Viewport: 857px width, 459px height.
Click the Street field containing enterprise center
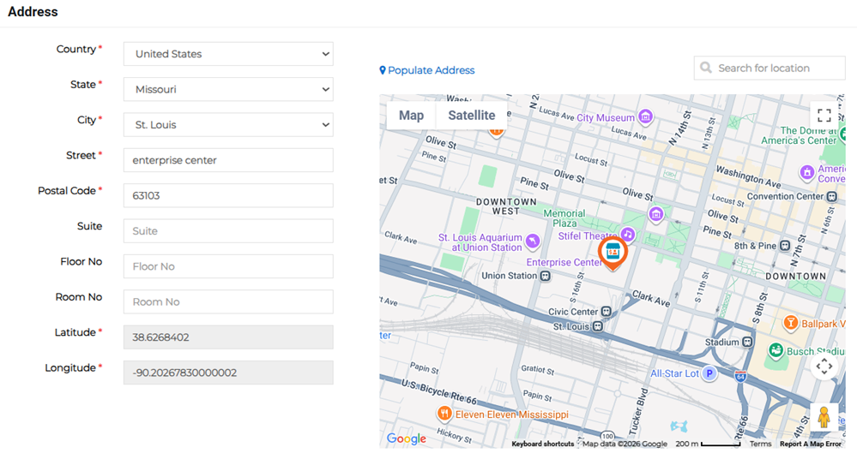228,160
